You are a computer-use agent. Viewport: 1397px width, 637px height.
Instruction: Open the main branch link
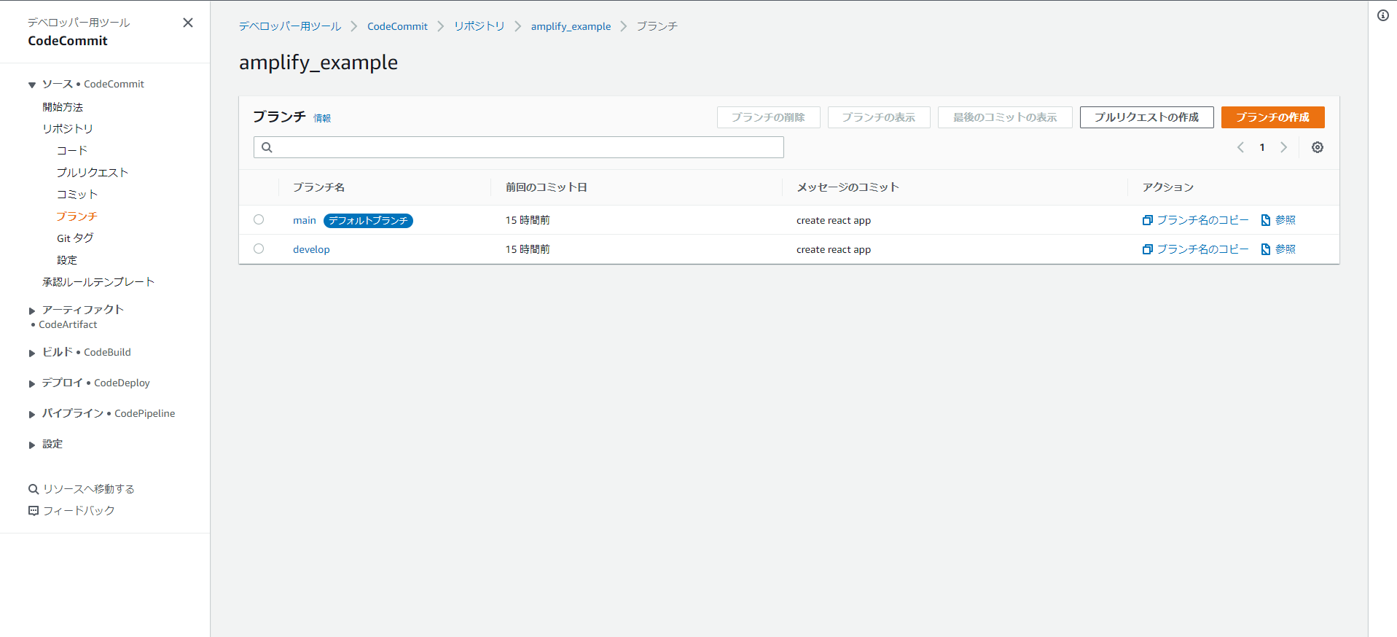point(305,220)
